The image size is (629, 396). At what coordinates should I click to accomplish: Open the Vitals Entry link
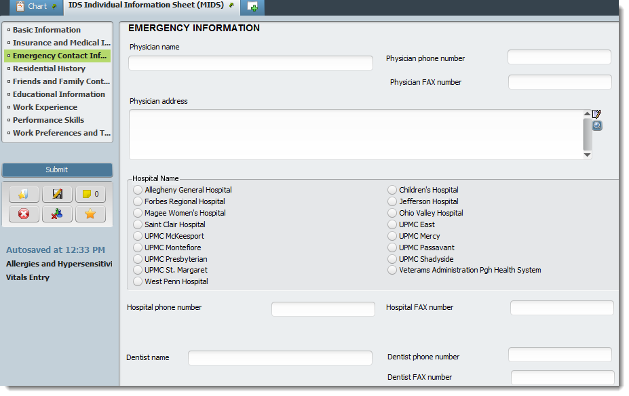pos(28,277)
